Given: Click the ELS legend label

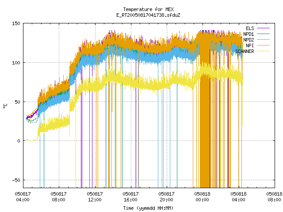Looking at the screenshot, I should click(250, 28).
